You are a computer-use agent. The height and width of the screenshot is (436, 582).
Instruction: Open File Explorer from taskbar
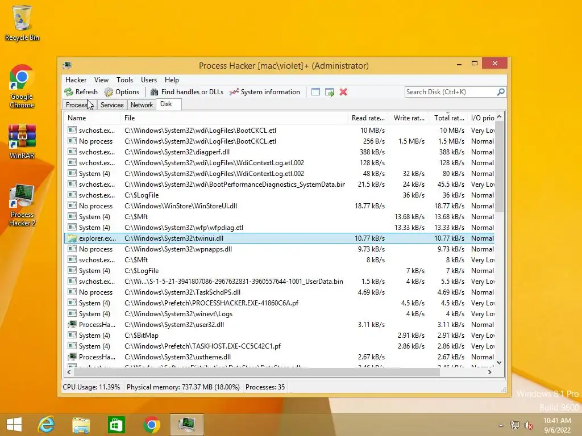[x=81, y=425]
